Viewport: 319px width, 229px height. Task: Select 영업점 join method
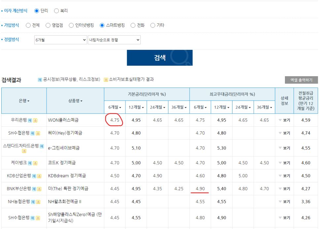pos(48,25)
